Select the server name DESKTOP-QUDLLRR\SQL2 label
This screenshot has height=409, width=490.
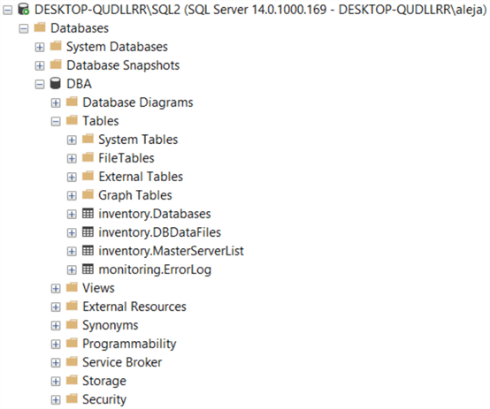tap(108, 10)
